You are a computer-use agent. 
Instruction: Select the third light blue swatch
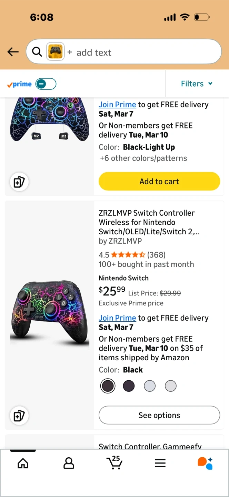[150, 386]
